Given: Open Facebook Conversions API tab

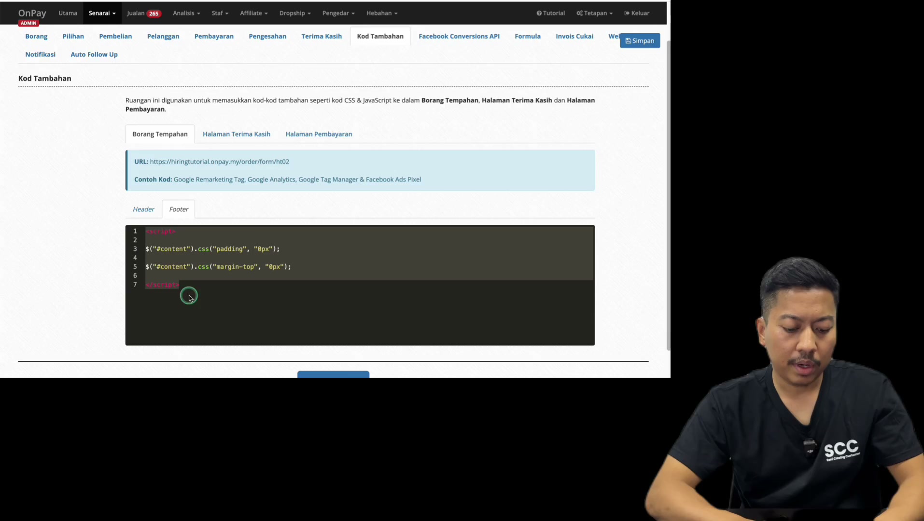Looking at the screenshot, I should tap(459, 36).
